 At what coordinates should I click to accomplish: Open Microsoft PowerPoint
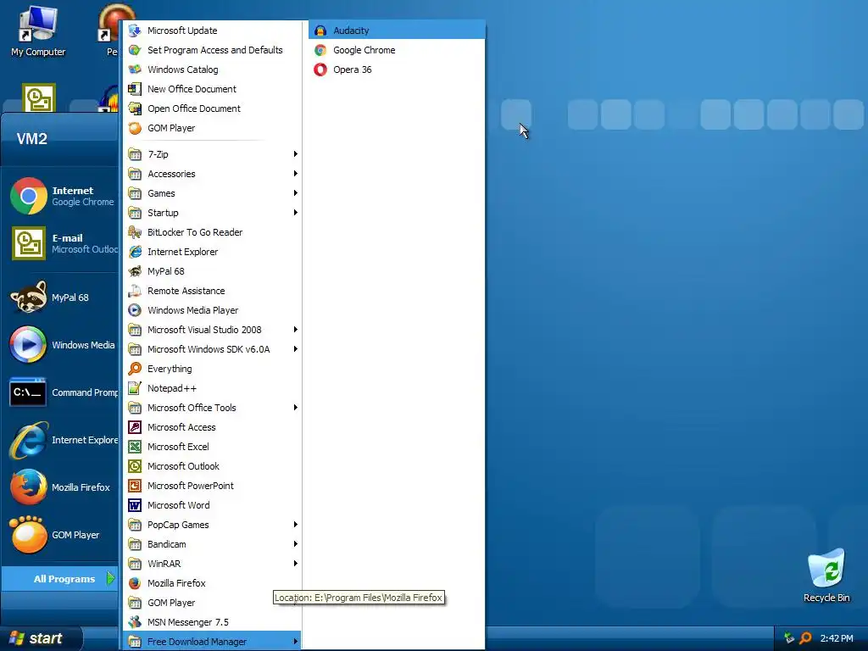click(213, 486)
